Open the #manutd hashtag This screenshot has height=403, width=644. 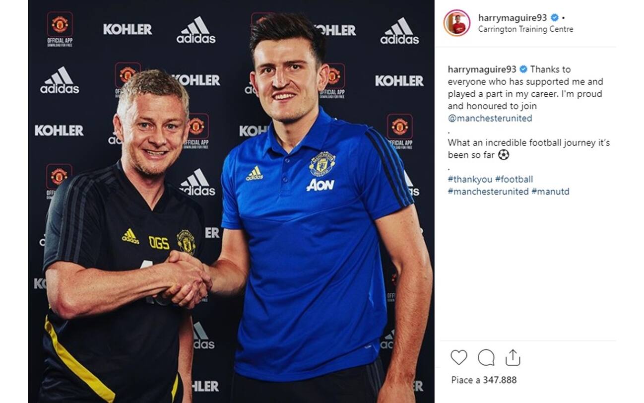(550, 192)
